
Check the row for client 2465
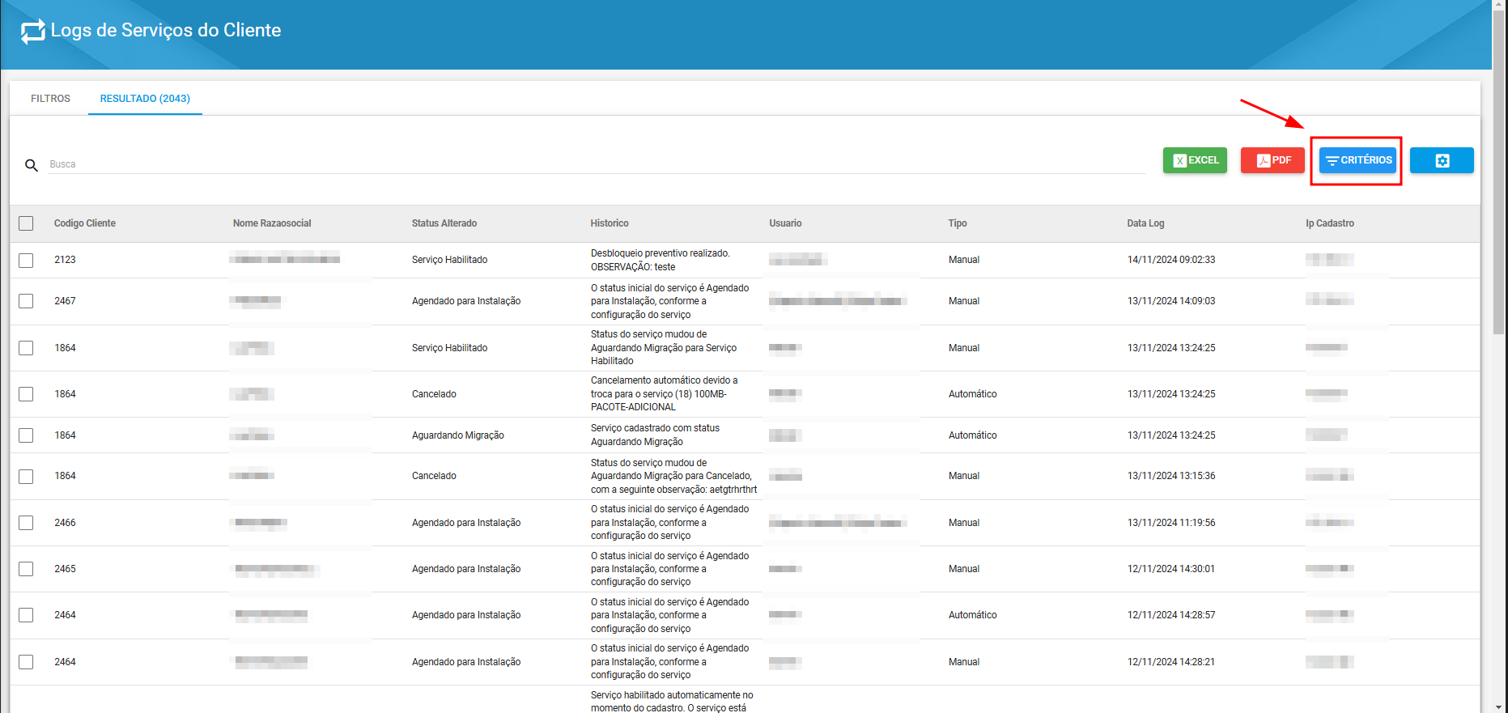(x=26, y=569)
